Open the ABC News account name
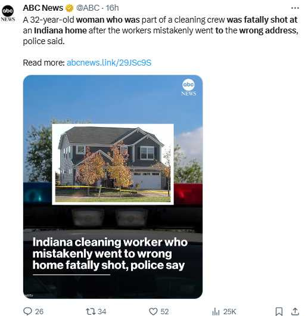308x316 pixels. coord(43,8)
